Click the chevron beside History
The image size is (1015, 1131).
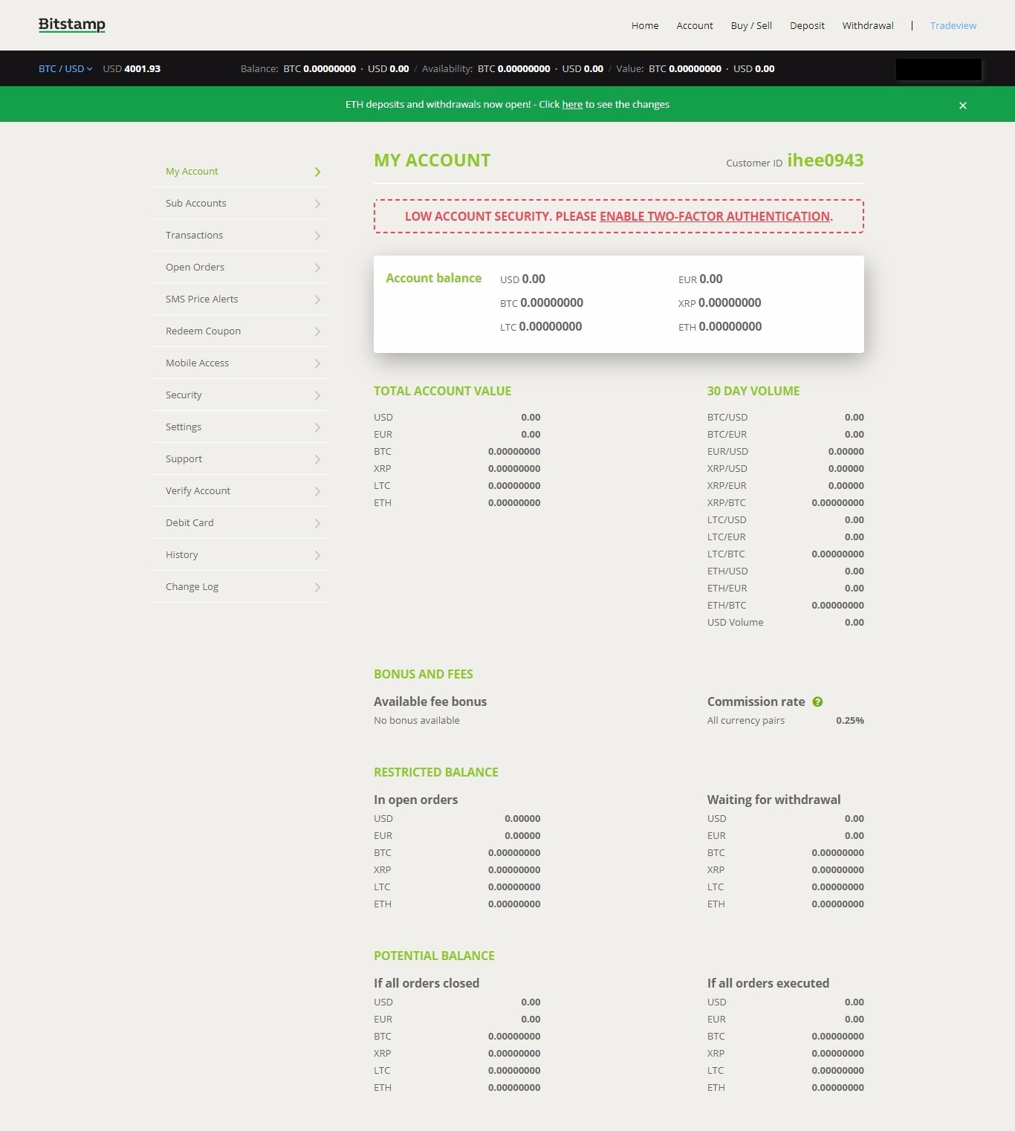[317, 555]
